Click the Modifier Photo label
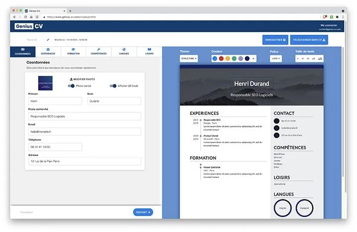Screen dimensions: 357x232 point(84,79)
